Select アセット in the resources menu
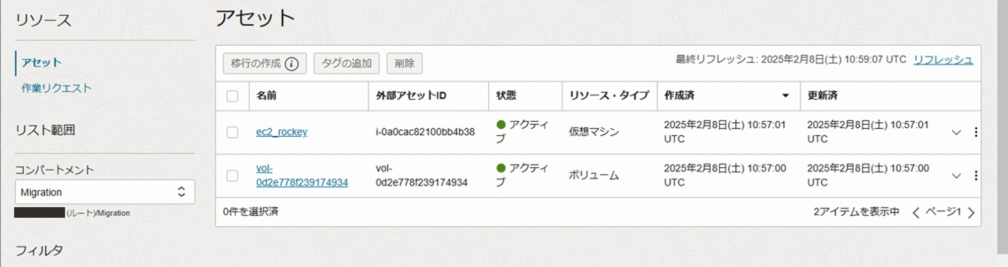 click(x=41, y=62)
